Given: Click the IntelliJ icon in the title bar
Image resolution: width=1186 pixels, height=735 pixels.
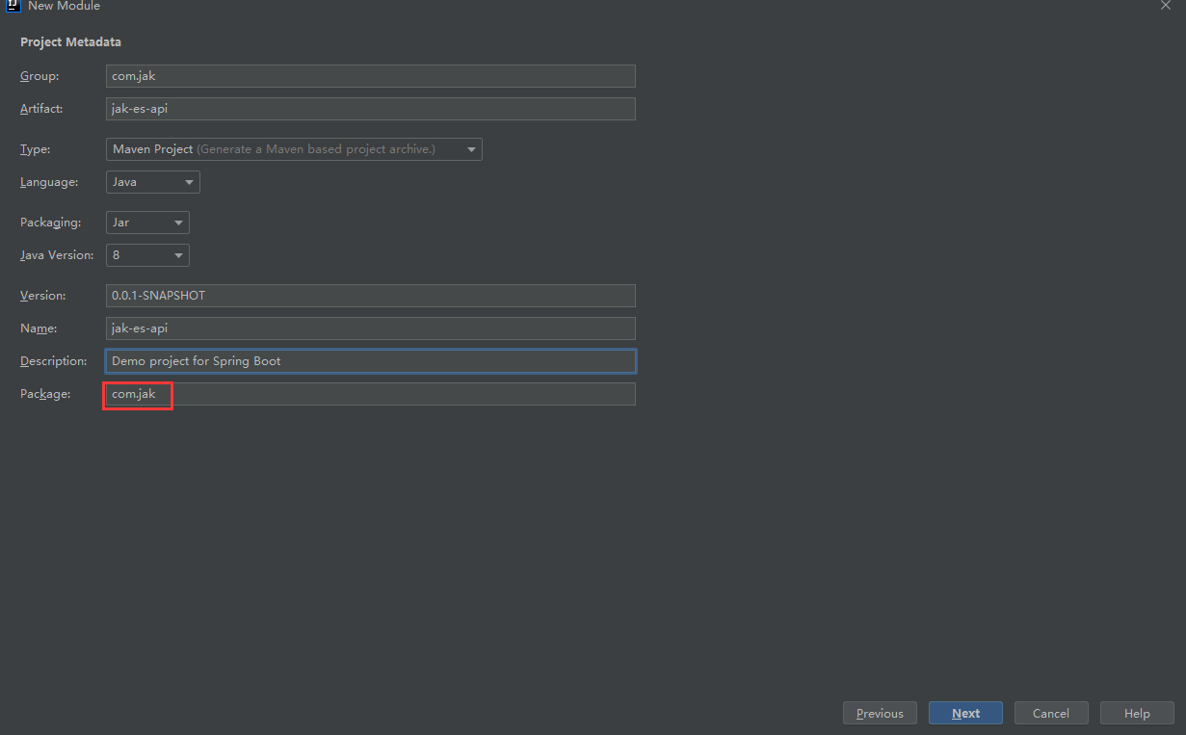Looking at the screenshot, I should [13, 5].
